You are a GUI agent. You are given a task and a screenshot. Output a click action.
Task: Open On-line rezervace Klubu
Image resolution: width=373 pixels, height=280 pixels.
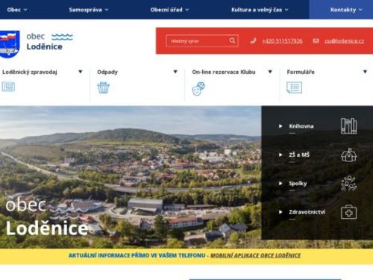pyautogui.click(x=224, y=72)
